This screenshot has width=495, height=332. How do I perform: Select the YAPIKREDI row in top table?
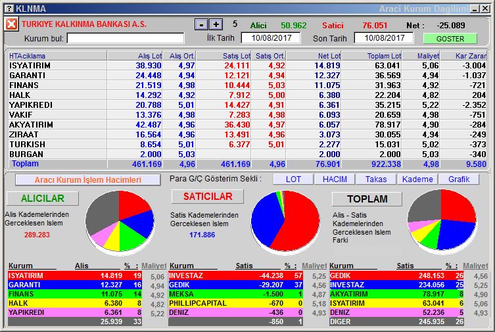tap(247, 105)
